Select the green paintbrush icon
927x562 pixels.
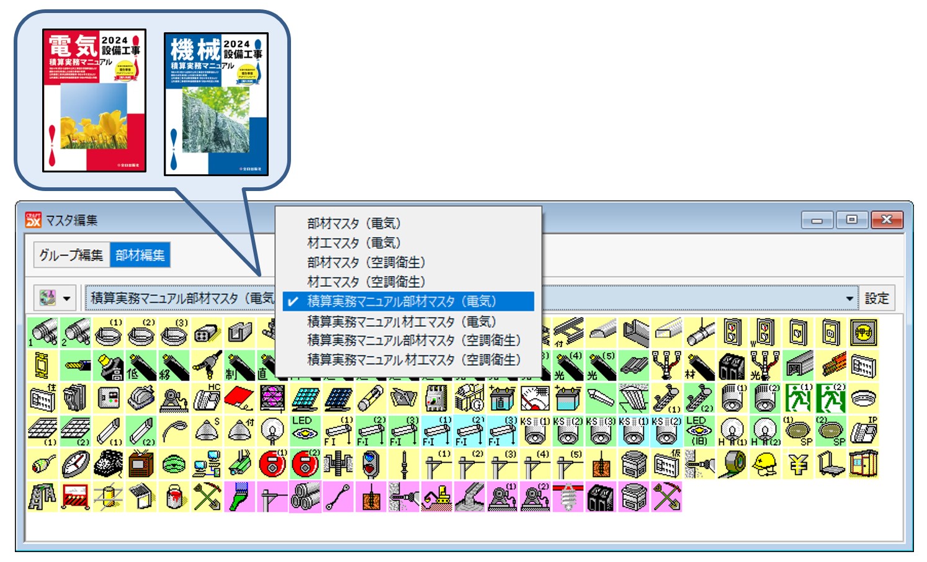click(x=240, y=496)
